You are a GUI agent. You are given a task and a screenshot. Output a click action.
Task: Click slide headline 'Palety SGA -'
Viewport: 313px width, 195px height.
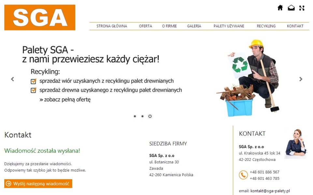[x=48, y=50]
